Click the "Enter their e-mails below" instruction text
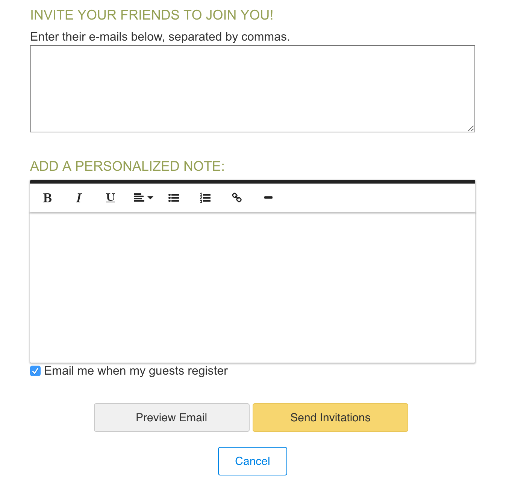Viewport: 515px width, 489px height. click(x=160, y=37)
